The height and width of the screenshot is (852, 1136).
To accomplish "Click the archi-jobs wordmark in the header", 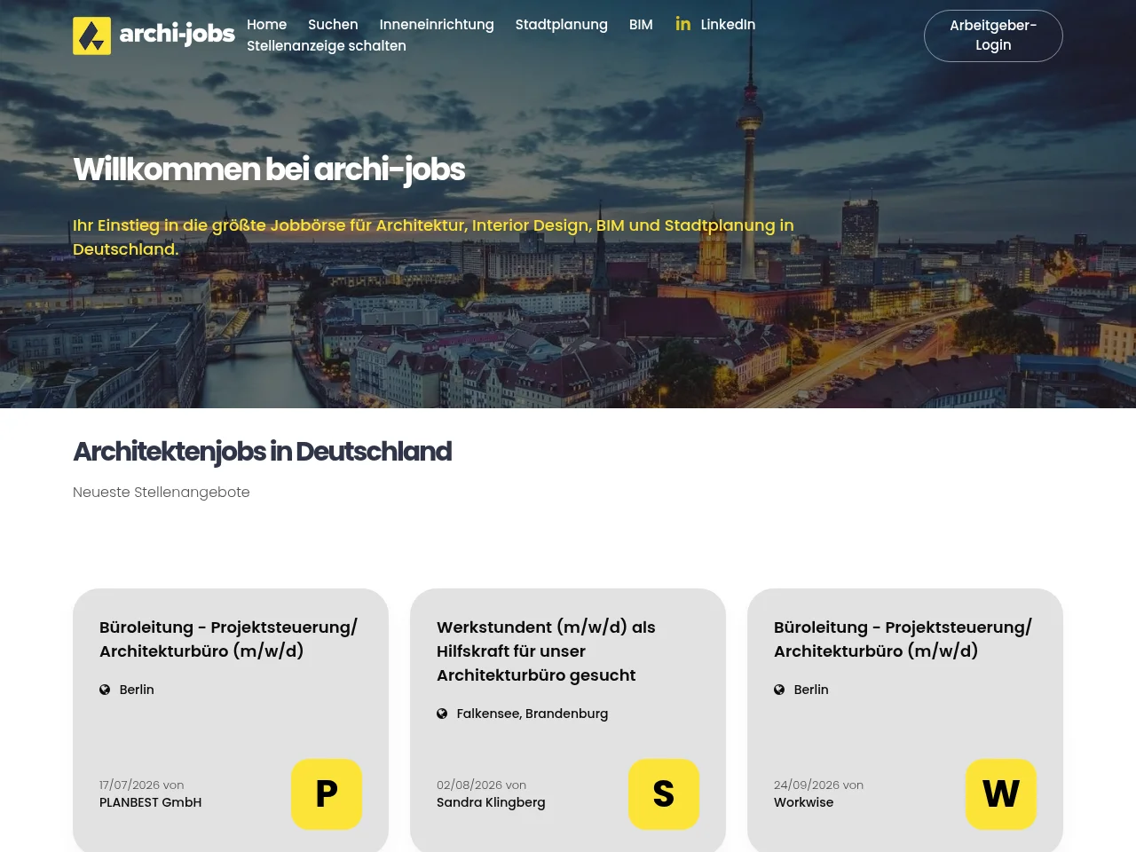I will pyautogui.click(x=177, y=35).
